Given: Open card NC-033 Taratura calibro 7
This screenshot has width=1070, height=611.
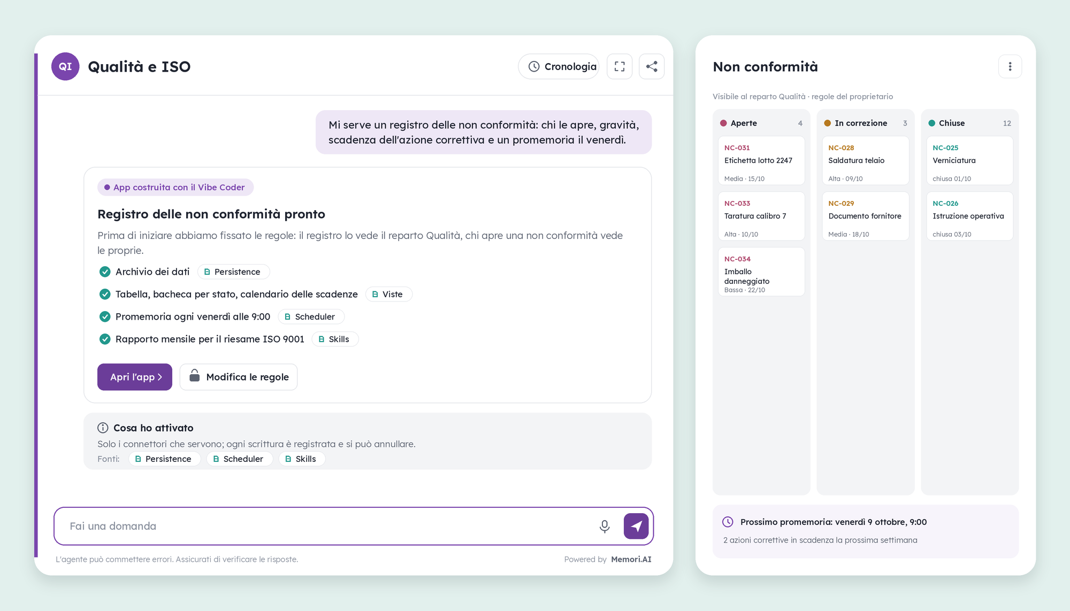Looking at the screenshot, I should [x=761, y=216].
